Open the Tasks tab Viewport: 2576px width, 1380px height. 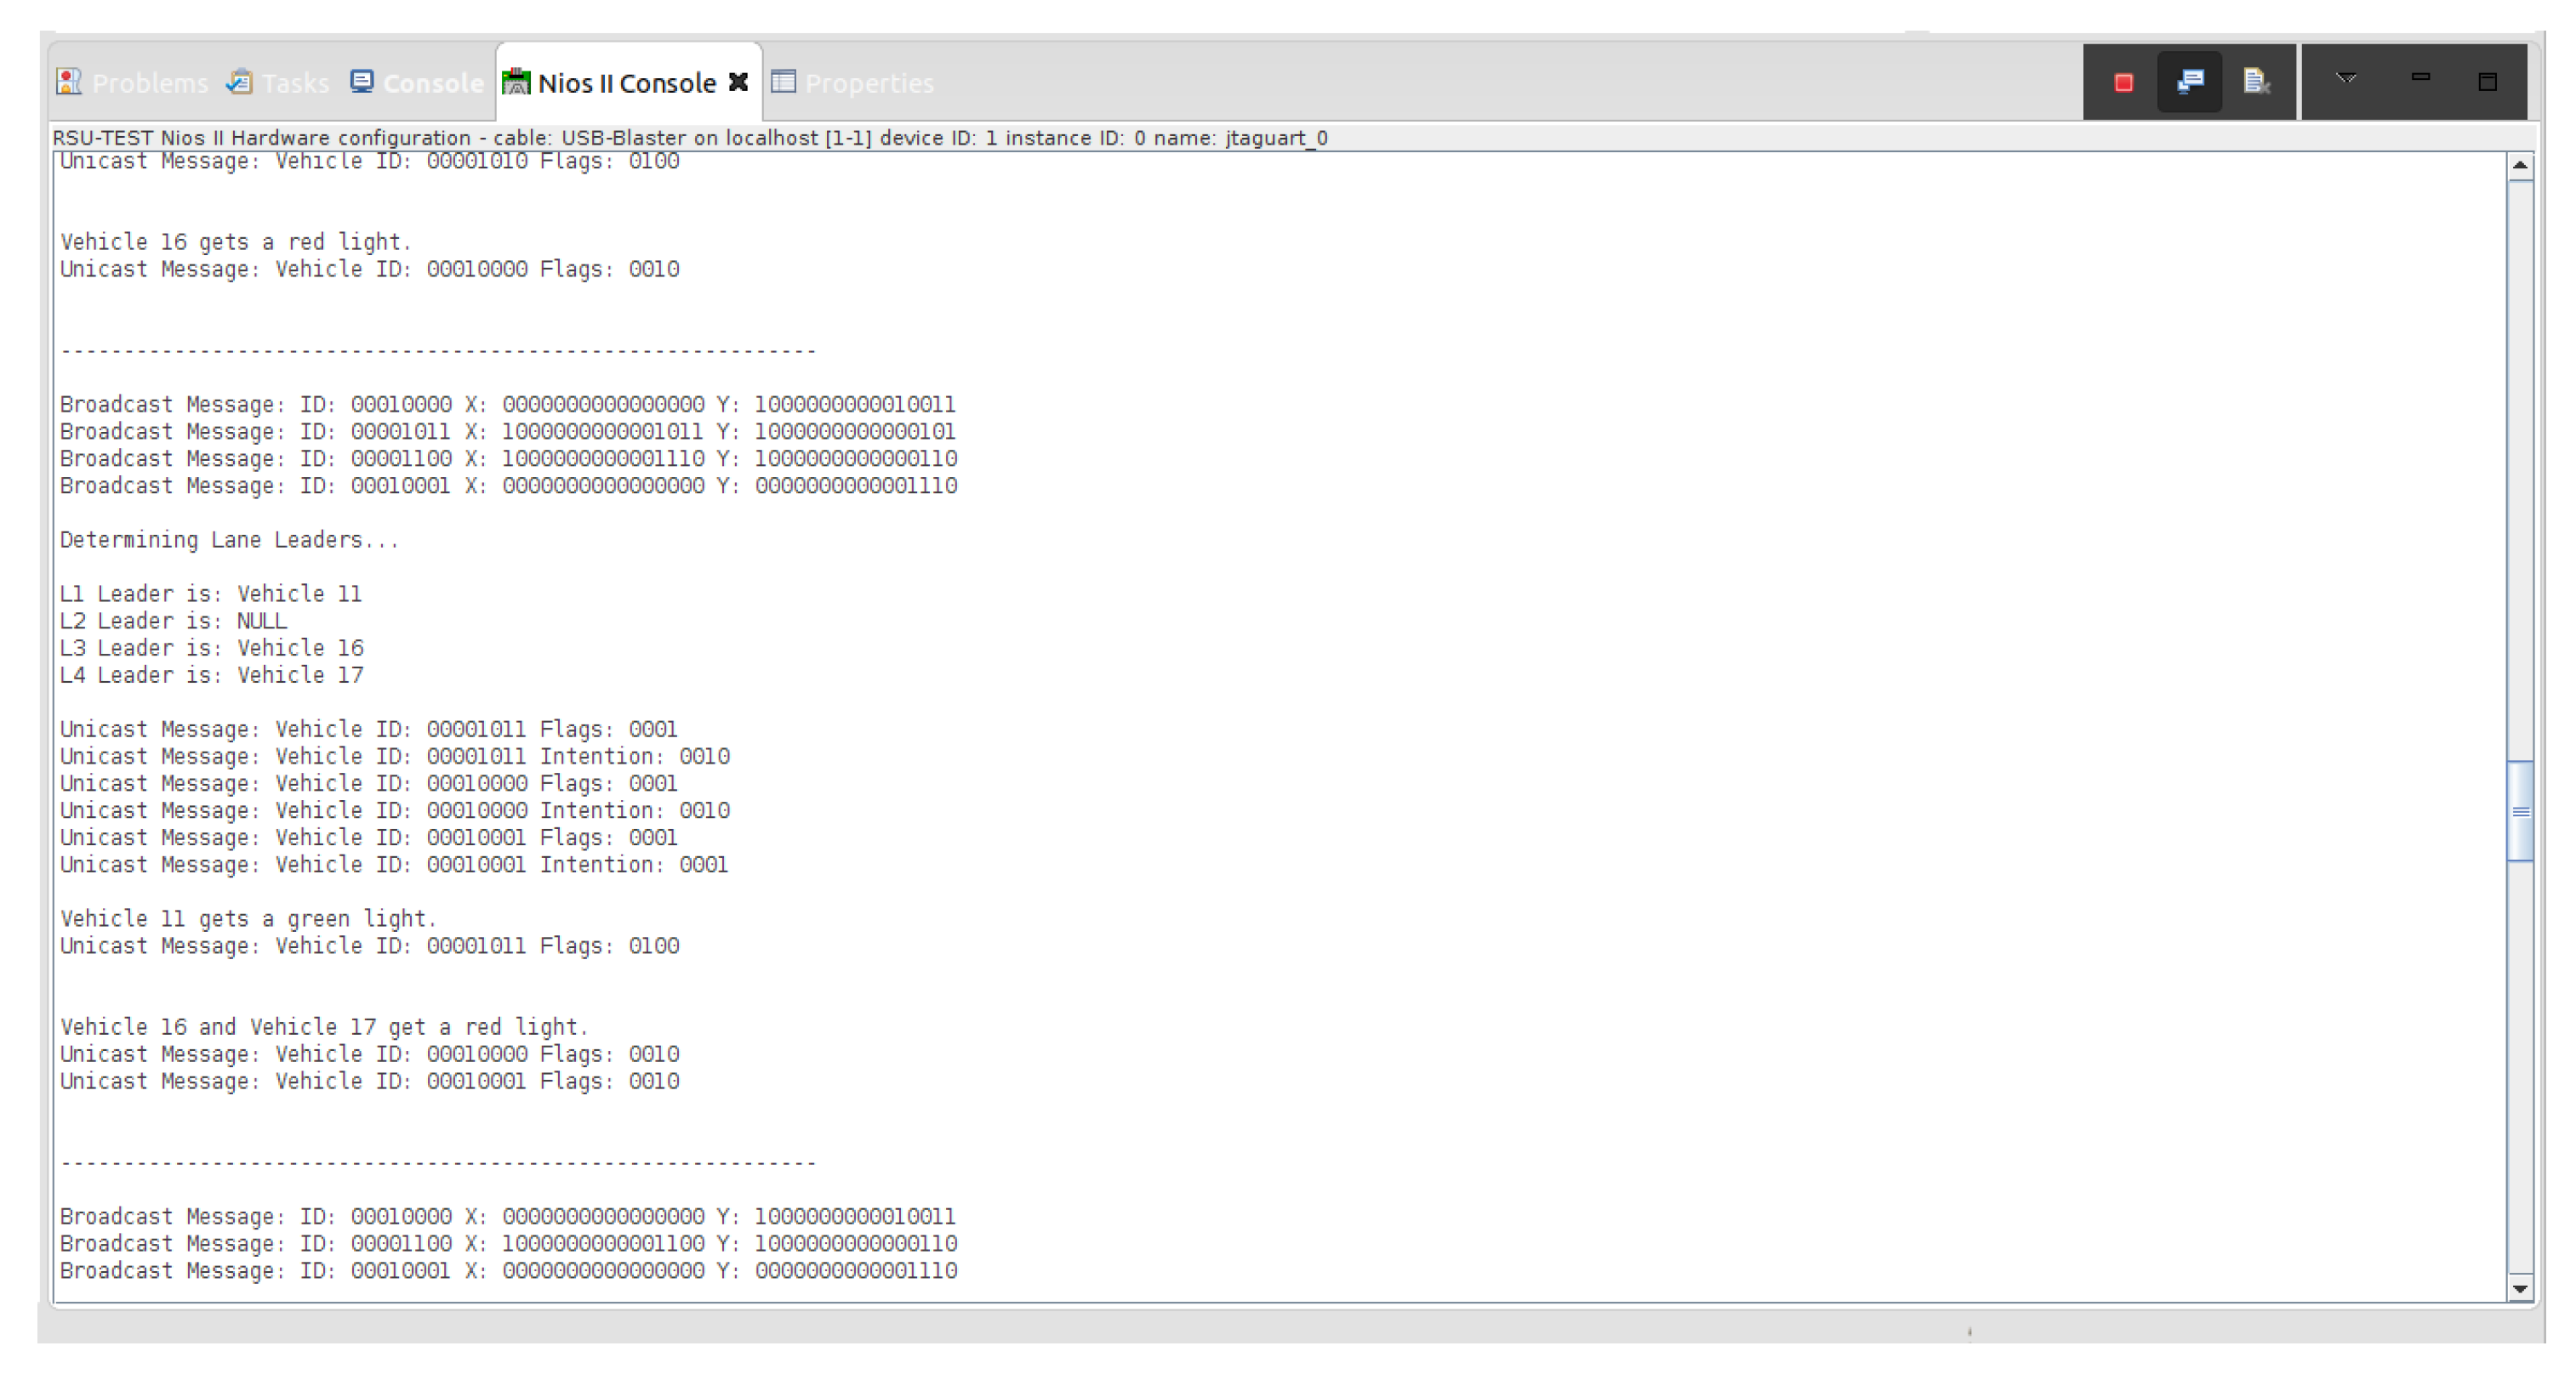[278, 83]
